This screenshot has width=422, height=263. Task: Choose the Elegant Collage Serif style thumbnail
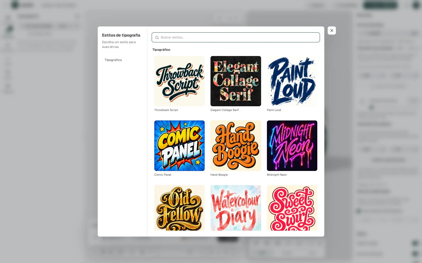pos(236,81)
